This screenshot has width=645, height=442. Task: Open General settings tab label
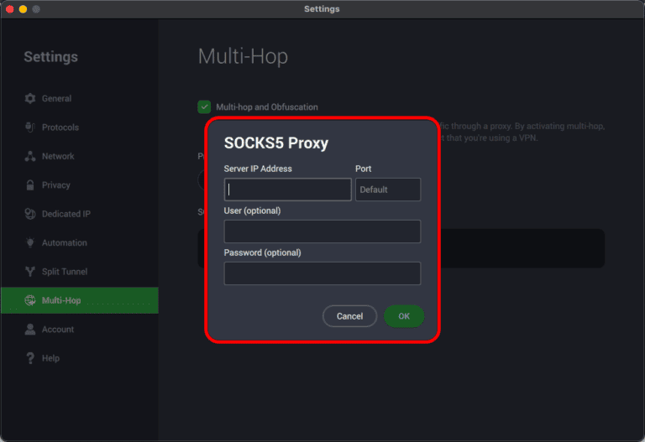click(57, 99)
